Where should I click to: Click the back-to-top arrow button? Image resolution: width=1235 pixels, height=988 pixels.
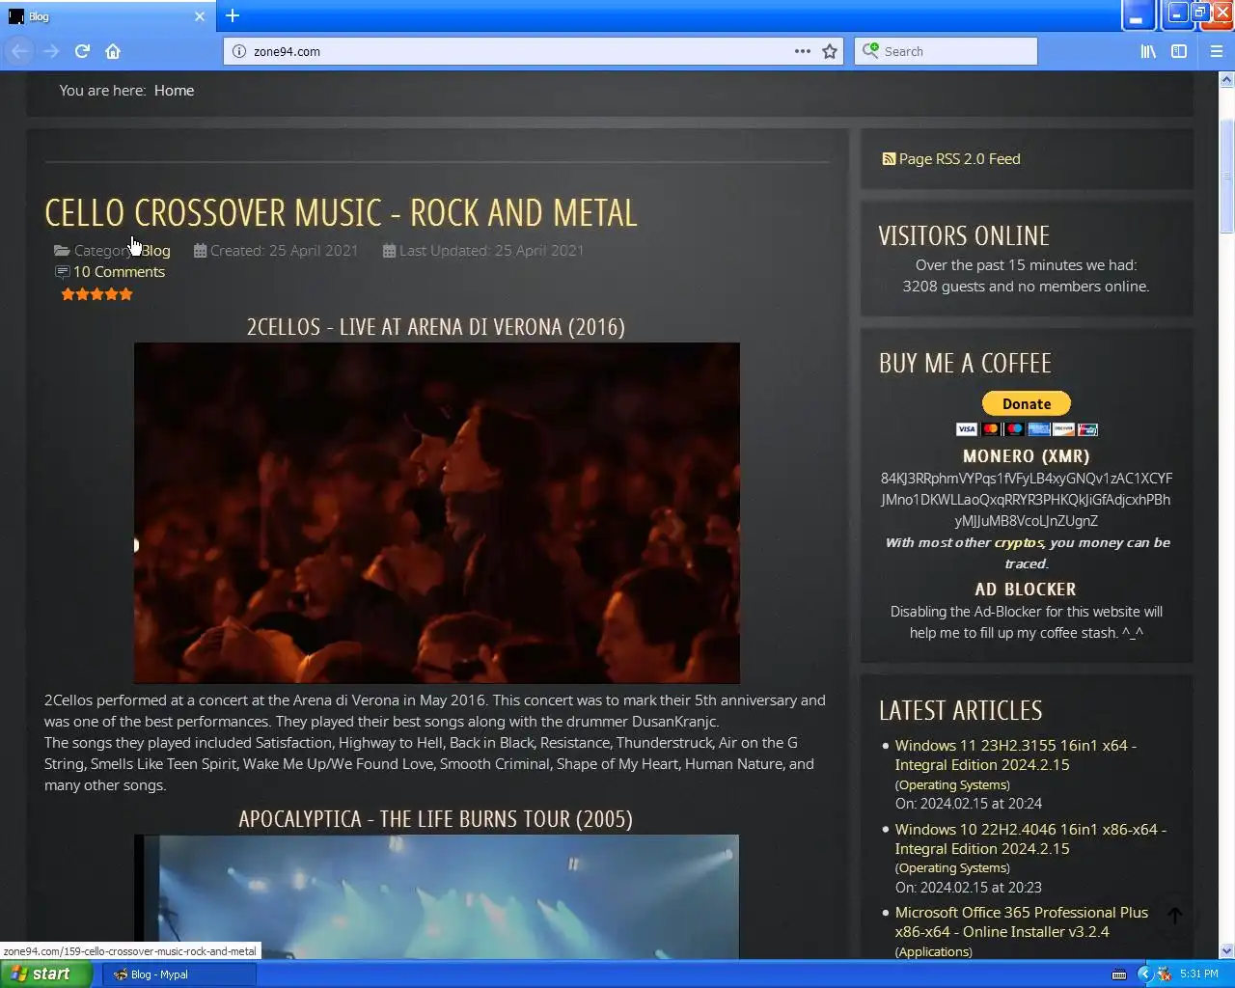1174,916
